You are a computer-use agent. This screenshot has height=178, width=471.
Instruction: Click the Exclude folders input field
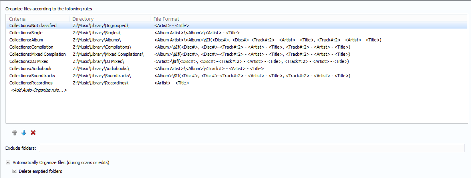251,148
